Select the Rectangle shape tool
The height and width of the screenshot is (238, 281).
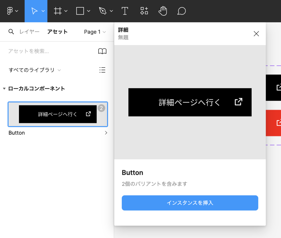click(80, 11)
